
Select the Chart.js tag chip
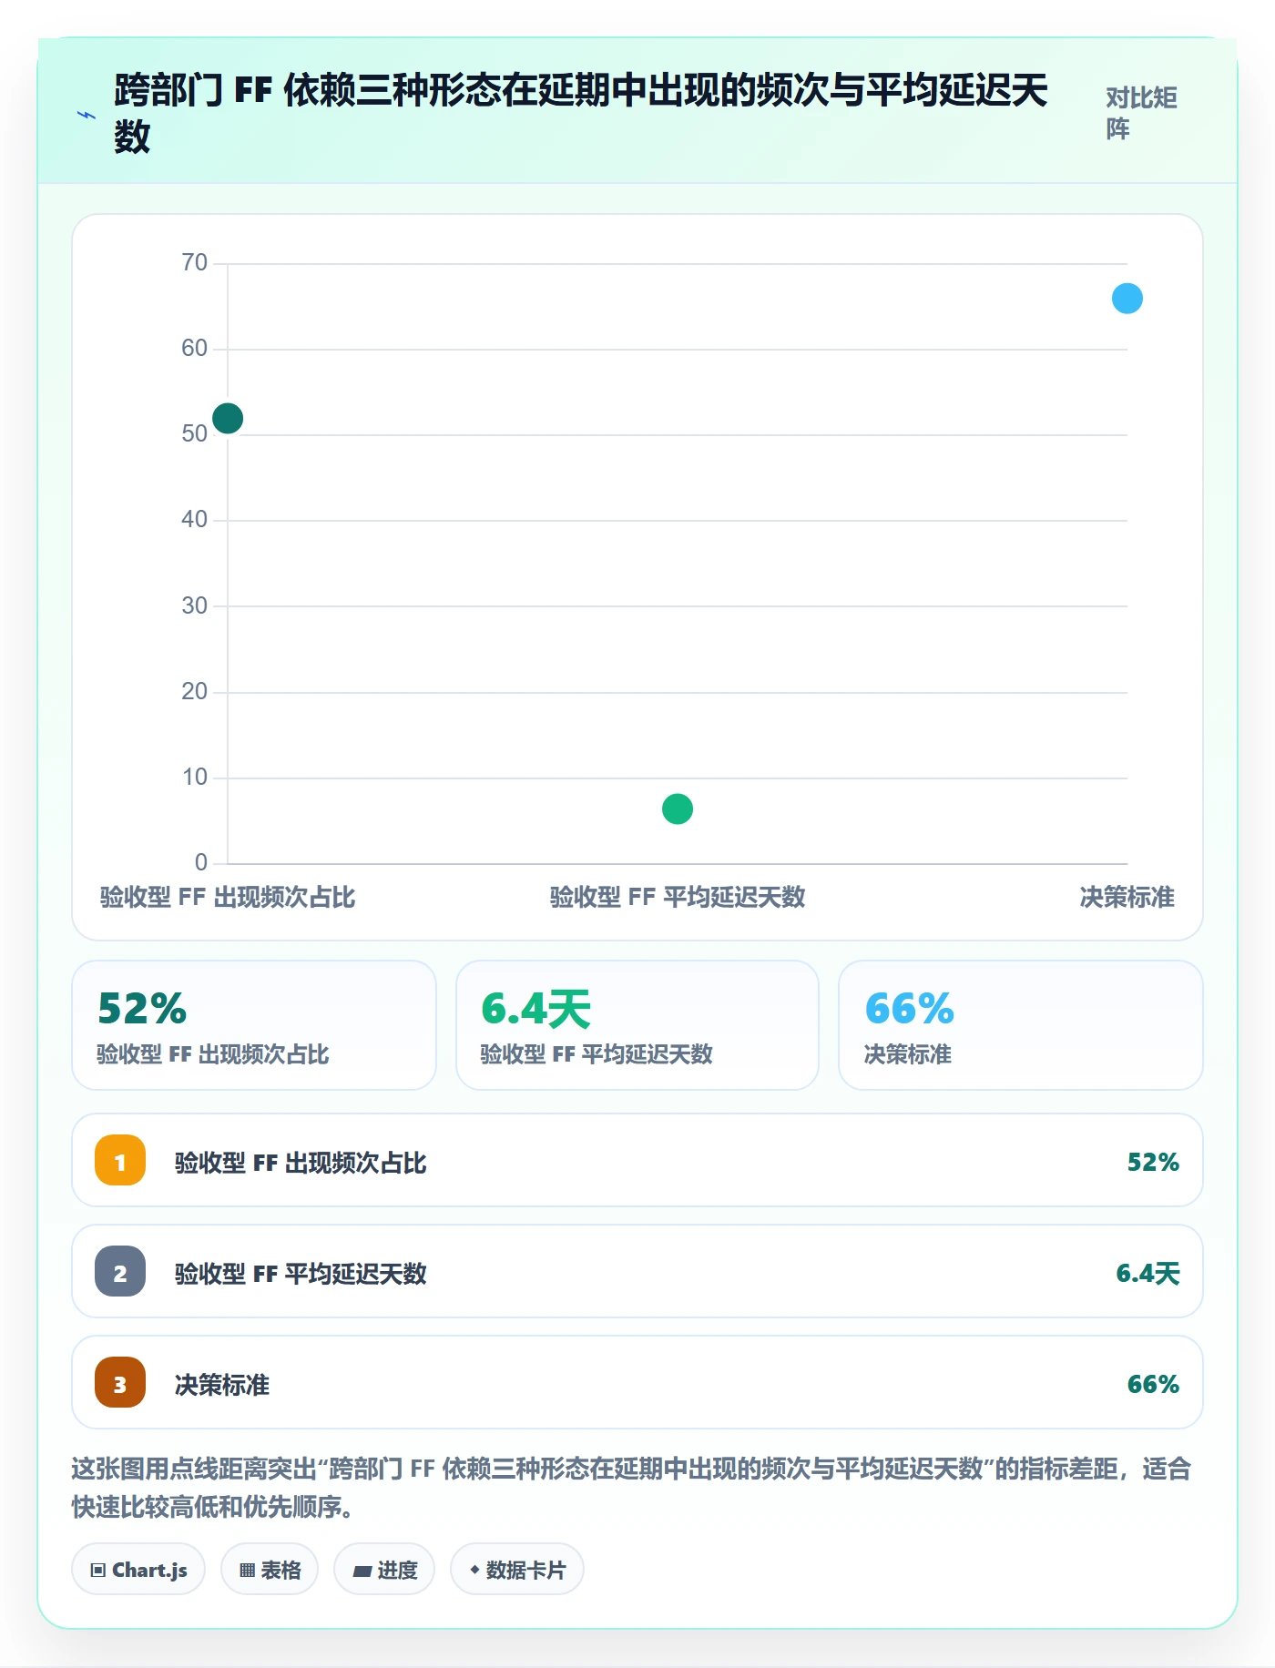coord(138,1570)
